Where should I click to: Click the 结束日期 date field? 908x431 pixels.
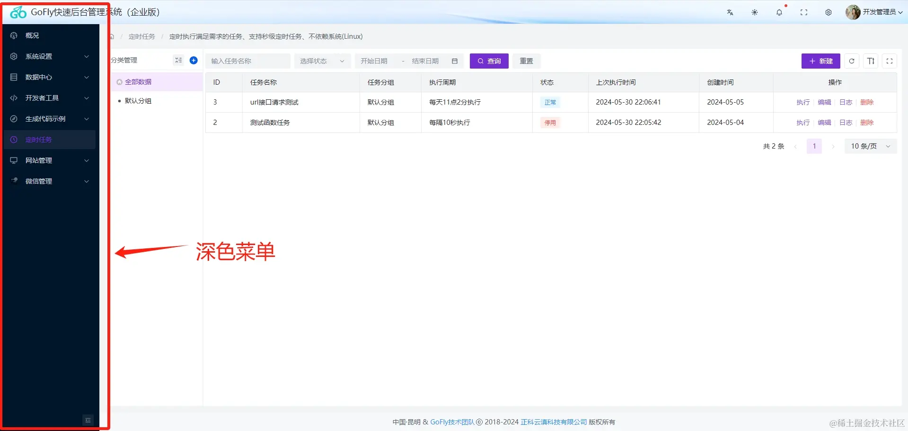425,61
